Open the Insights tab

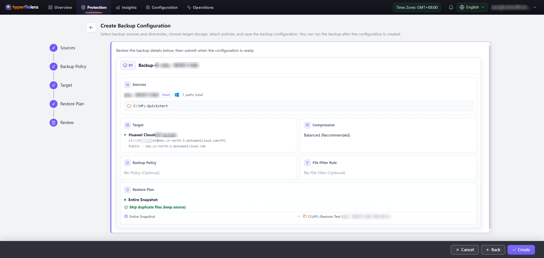tap(126, 7)
